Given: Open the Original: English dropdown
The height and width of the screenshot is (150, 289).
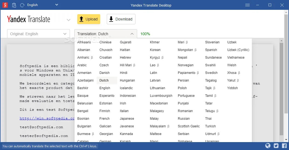Looking at the screenshot, I should [39, 34].
